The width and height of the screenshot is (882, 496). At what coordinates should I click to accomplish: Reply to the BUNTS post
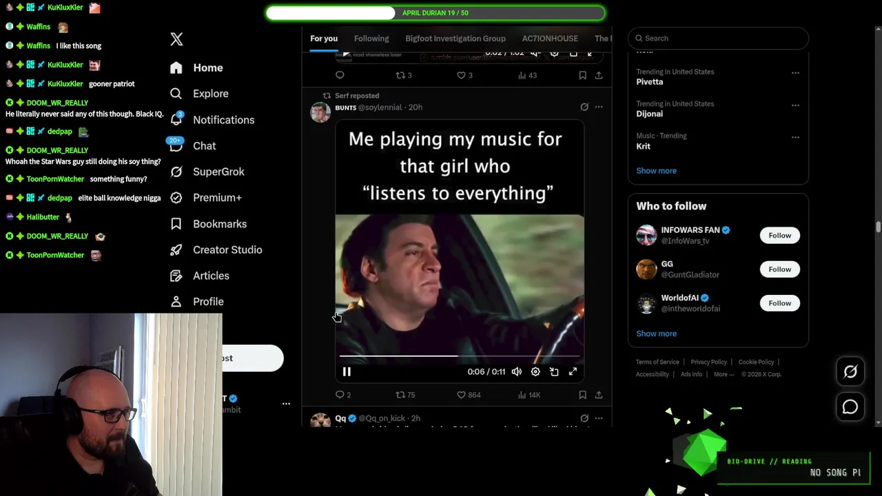pyautogui.click(x=340, y=395)
